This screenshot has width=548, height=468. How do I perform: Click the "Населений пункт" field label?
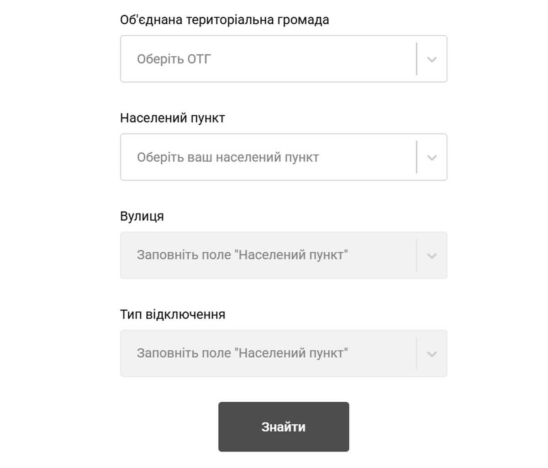pyautogui.click(x=172, y=118)
